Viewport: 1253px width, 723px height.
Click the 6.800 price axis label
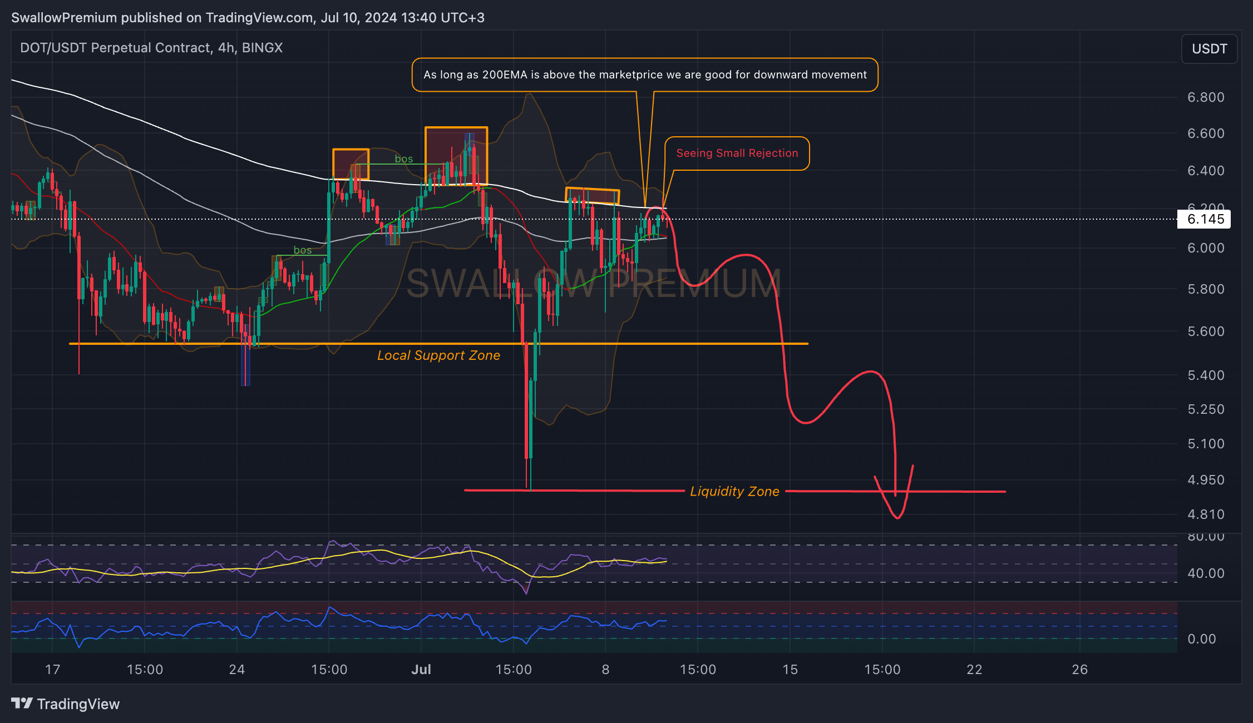[x=1206, y=97]
